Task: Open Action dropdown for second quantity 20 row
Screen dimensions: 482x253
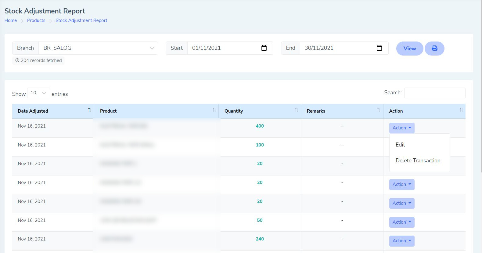Action: click(402, 184)
